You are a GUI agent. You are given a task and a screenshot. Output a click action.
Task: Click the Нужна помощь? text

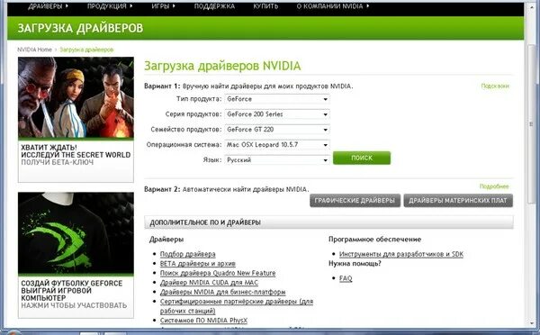coord(355,264)
